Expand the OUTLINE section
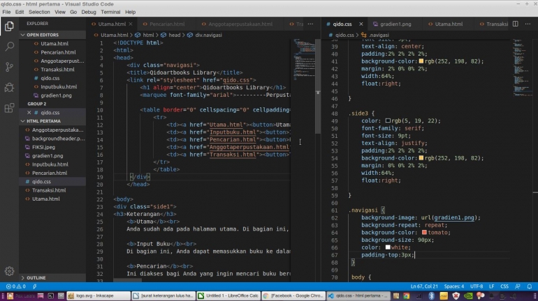 click(x=52, y=278)
